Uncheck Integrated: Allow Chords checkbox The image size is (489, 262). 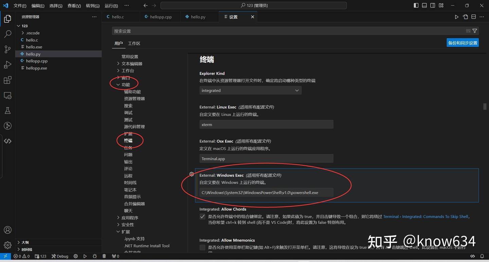202,217
